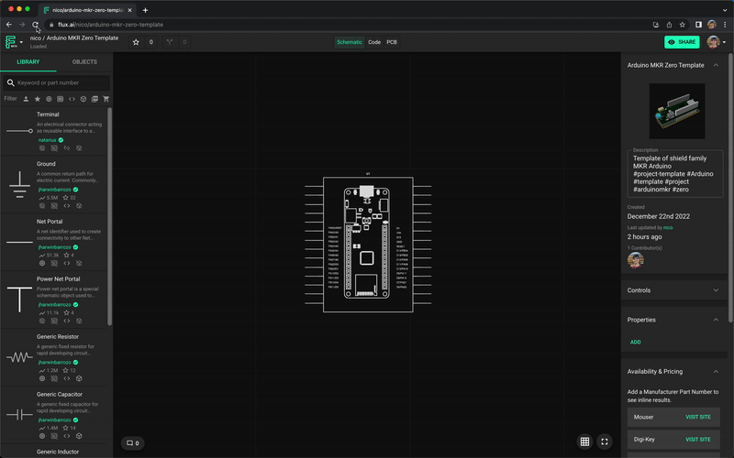
Task: Bookmark this page with the browser star
Action: [682, 25]
